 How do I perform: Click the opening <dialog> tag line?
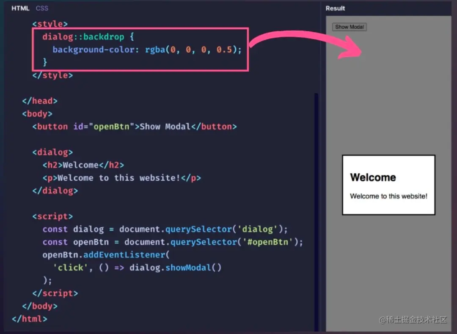coord(52,152)
